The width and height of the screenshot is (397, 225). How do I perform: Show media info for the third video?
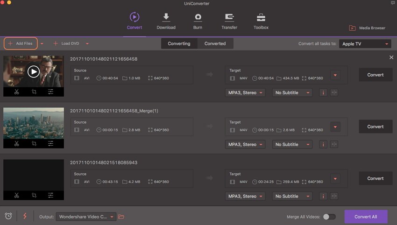coord(323,196)
